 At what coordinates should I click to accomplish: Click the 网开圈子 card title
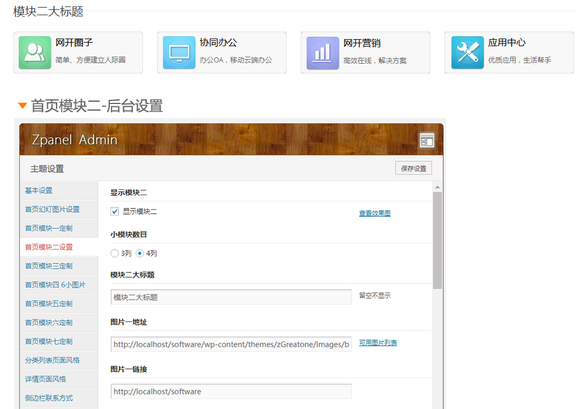pos(74,43)
